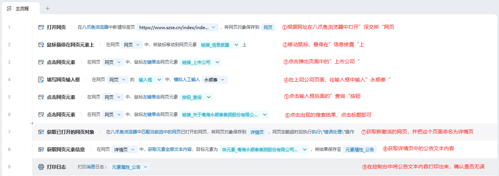Viewport: 499px width, 176px height.
Task: Expand the 输入框 element dropdown
Action: click(150, 80)
